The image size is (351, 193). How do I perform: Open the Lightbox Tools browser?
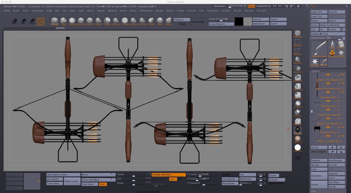(x=328, y=34)
